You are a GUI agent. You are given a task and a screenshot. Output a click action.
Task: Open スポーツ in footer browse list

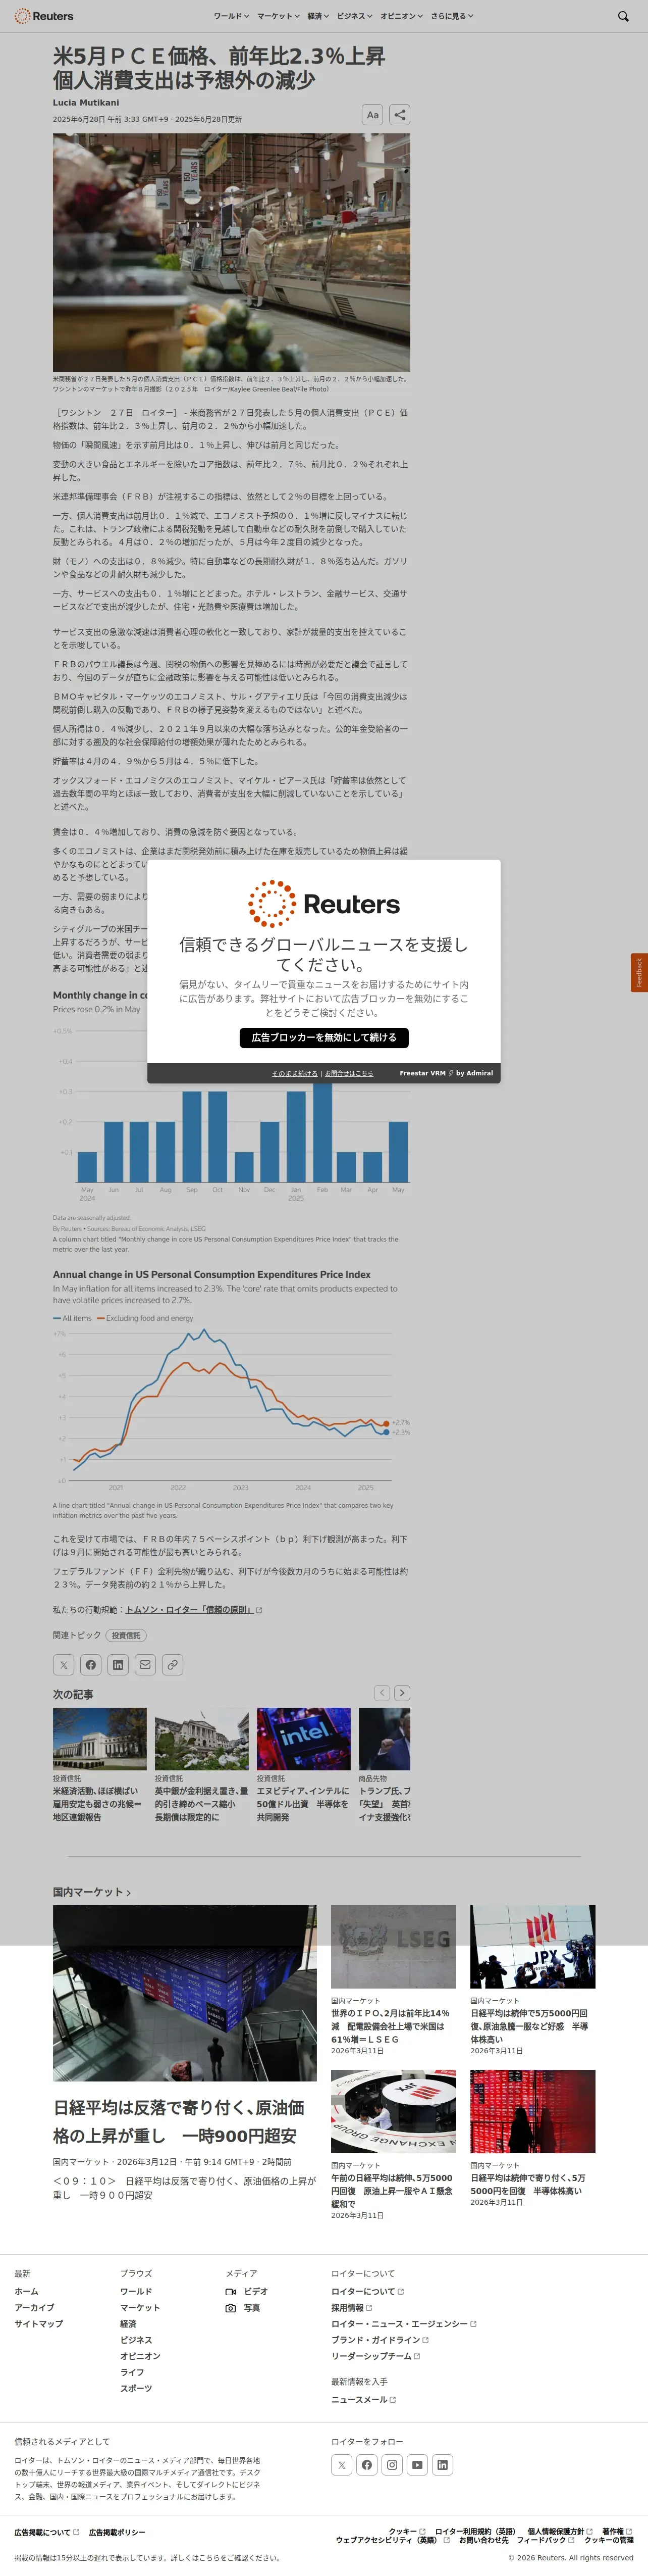click(x=136, y=2388)
